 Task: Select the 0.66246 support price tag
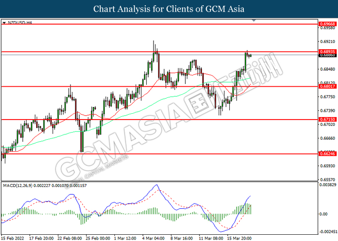tap(325, 154)
